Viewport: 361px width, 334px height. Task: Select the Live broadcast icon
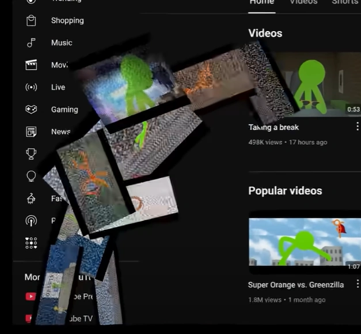point(31,87)
